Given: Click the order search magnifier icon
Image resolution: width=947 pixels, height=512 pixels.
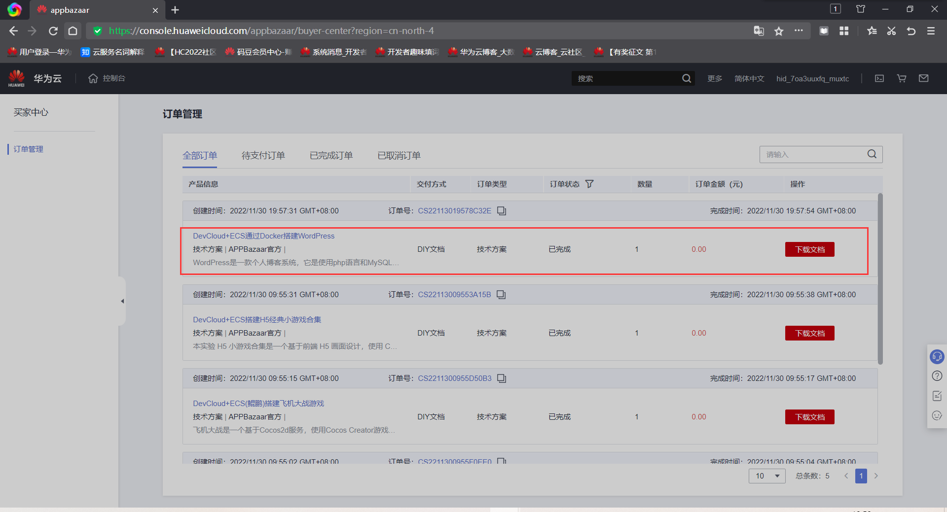Looking at the screenshot, I should coord(872,154).
